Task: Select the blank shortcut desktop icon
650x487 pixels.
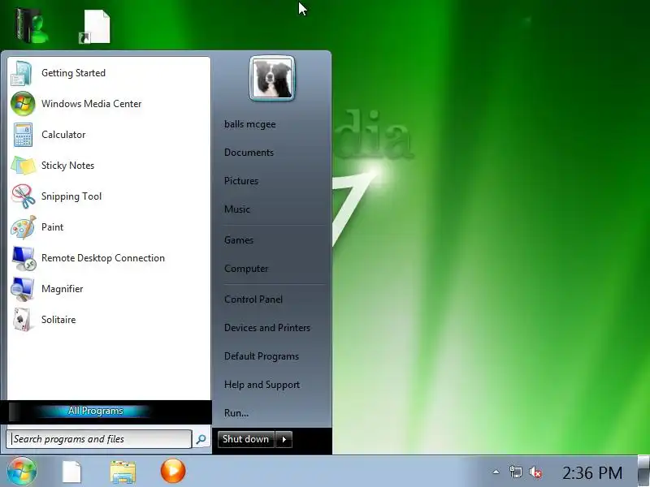Action: pyautogui.click(x=95, y=27)
